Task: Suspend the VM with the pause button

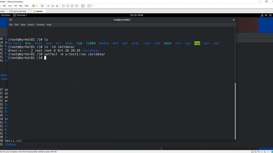Action: click(33, 6)
